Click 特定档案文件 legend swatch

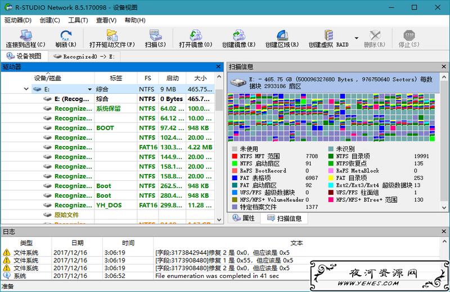point(235,207)
